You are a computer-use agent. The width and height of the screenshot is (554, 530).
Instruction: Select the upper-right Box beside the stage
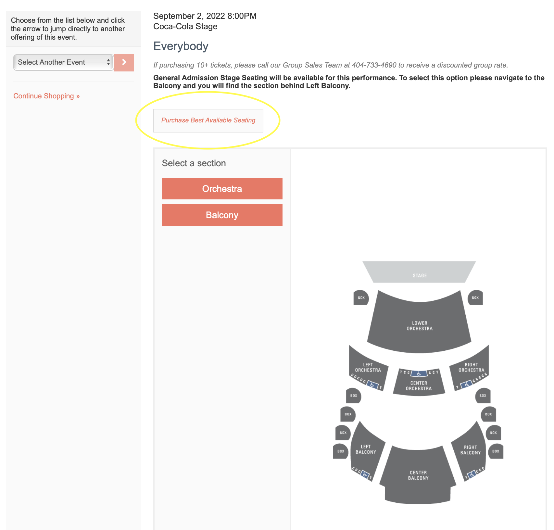coord(475,297)
